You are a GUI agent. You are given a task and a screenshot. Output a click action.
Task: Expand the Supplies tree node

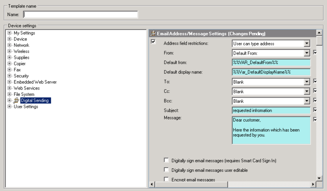point(9,57)
